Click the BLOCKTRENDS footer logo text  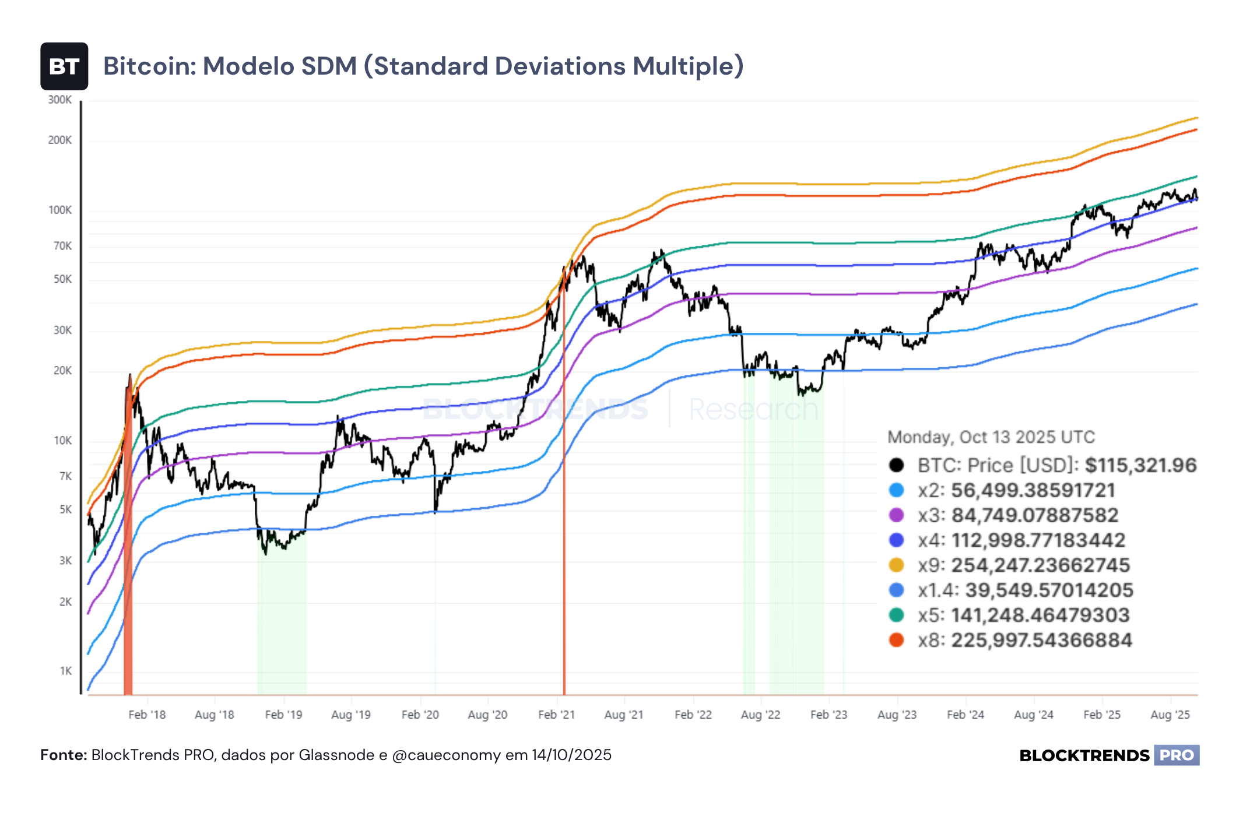1084,755
